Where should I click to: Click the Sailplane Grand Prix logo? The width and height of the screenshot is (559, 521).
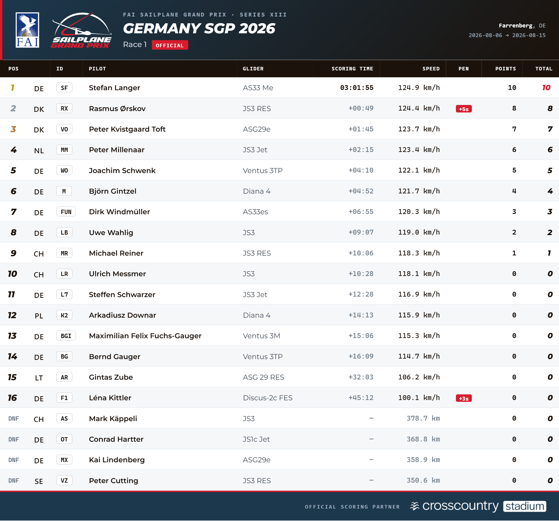click(x=81, y=30)
